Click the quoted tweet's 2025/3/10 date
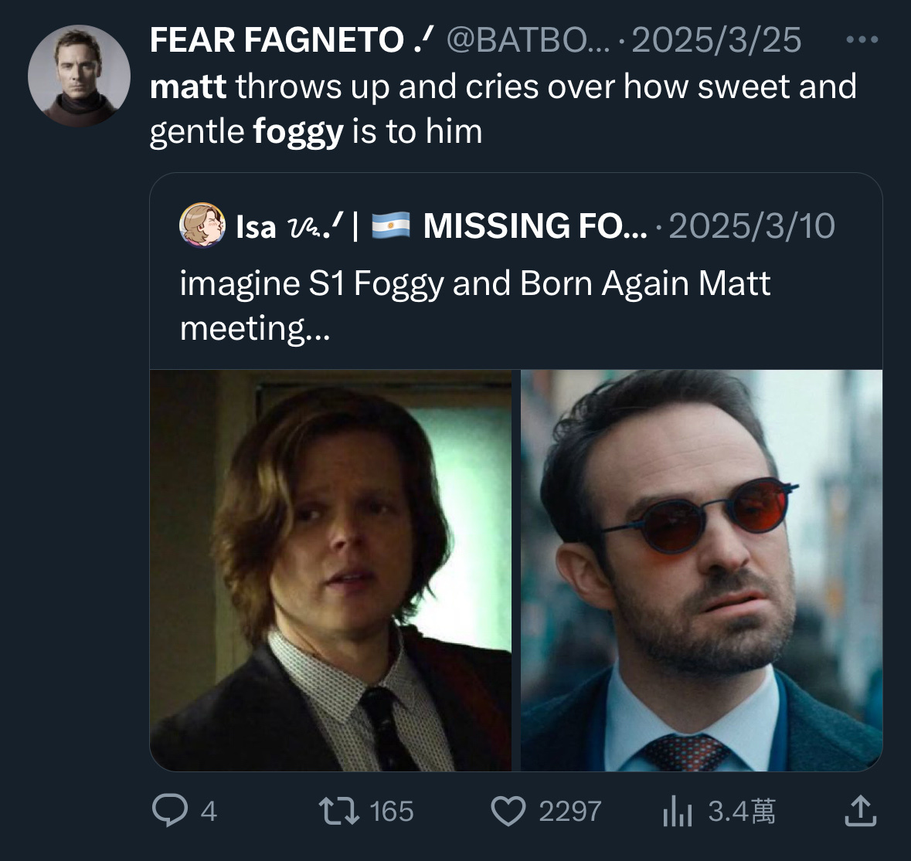Screen dimensions: 911x861 751,226
